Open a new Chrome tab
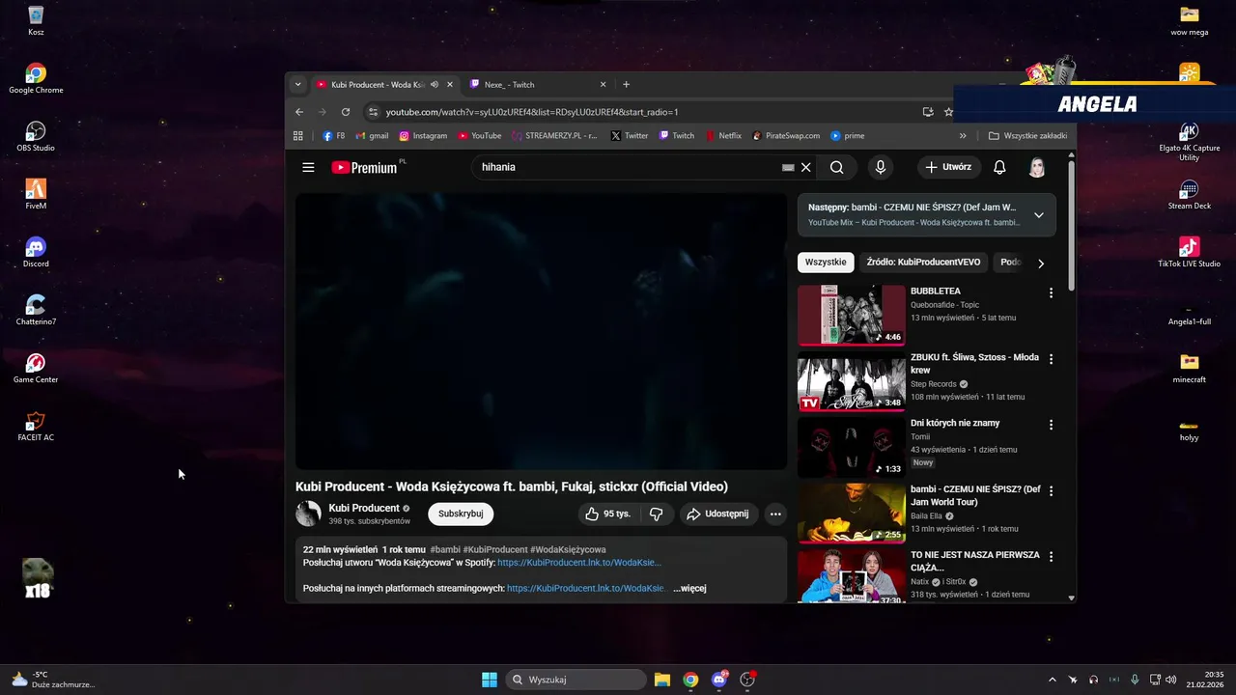Image resolution: width=1236 pixels, height=695 pixels. [626, 85]
